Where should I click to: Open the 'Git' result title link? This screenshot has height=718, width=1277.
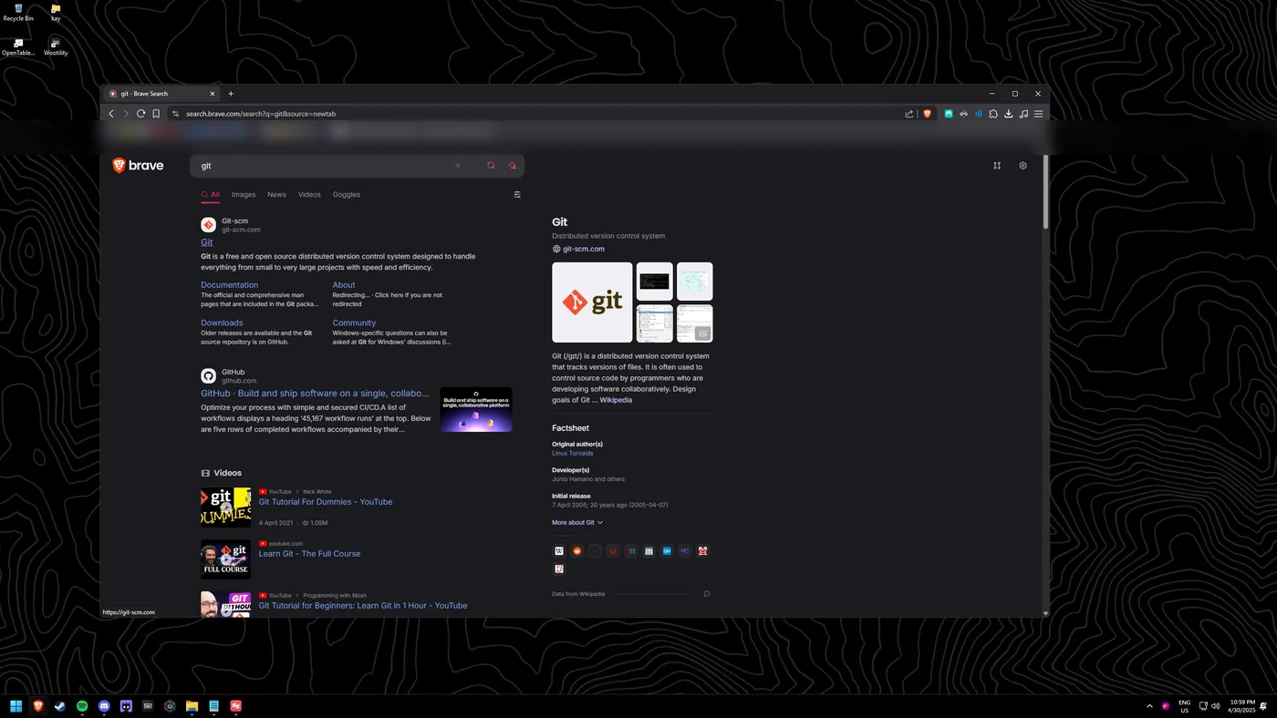click(x=207, y=242)
